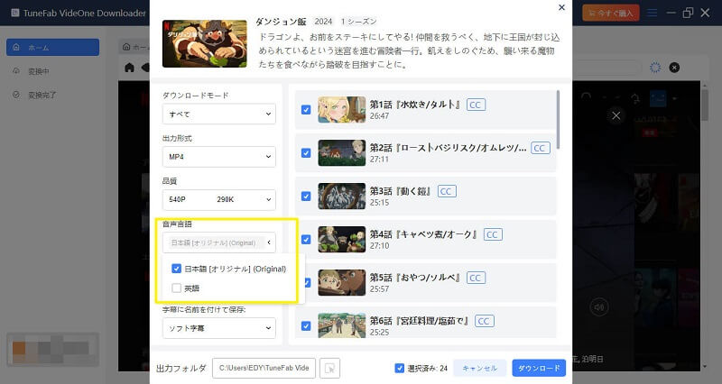
Task: Click the ダンジョン飯 series poster thumbnail
Action: (205, 43)
